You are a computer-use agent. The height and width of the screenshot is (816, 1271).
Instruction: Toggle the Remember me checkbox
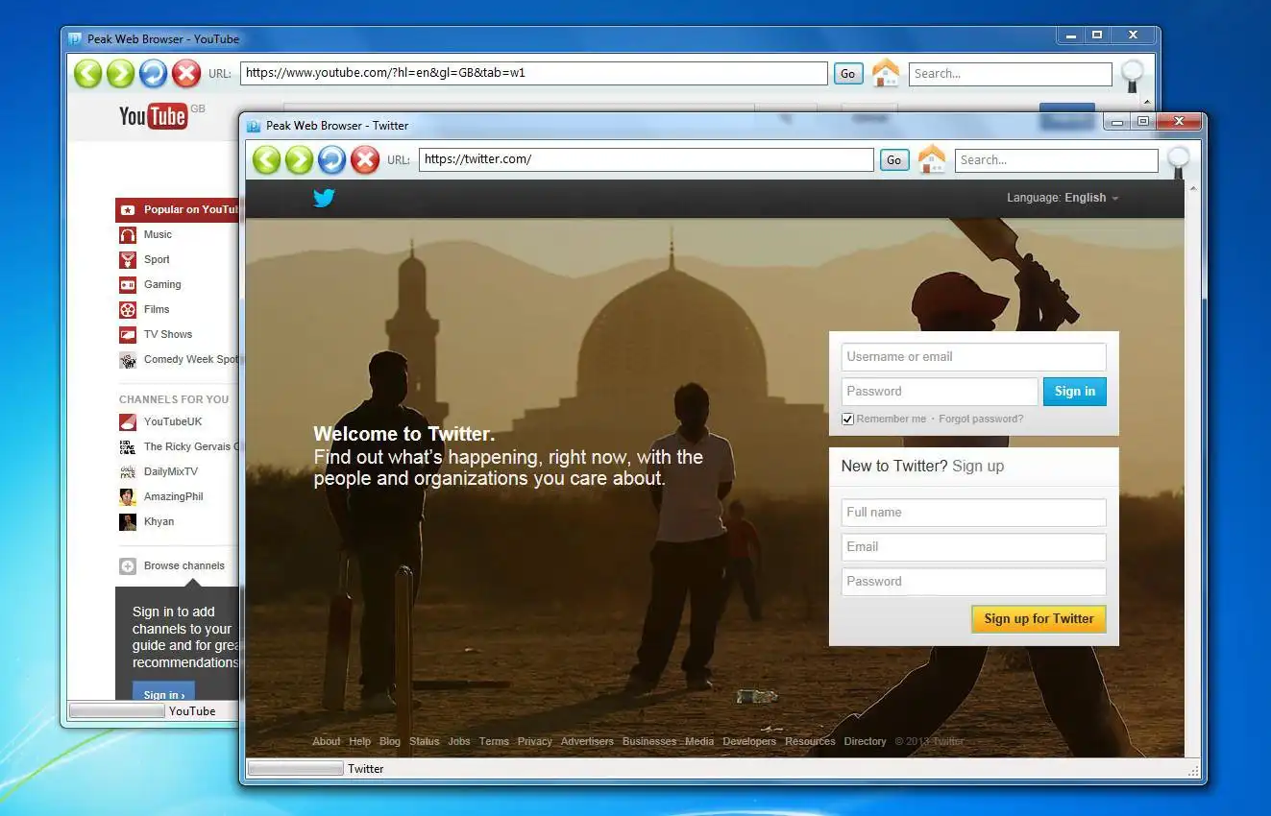(x=847, y=419)
